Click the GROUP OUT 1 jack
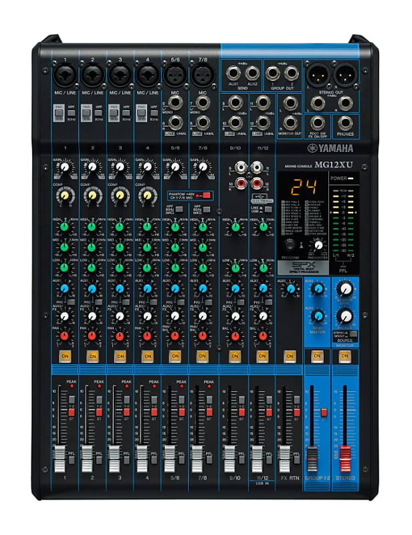The height and width of the screenshot is (535, 412). tap(272, 73)
